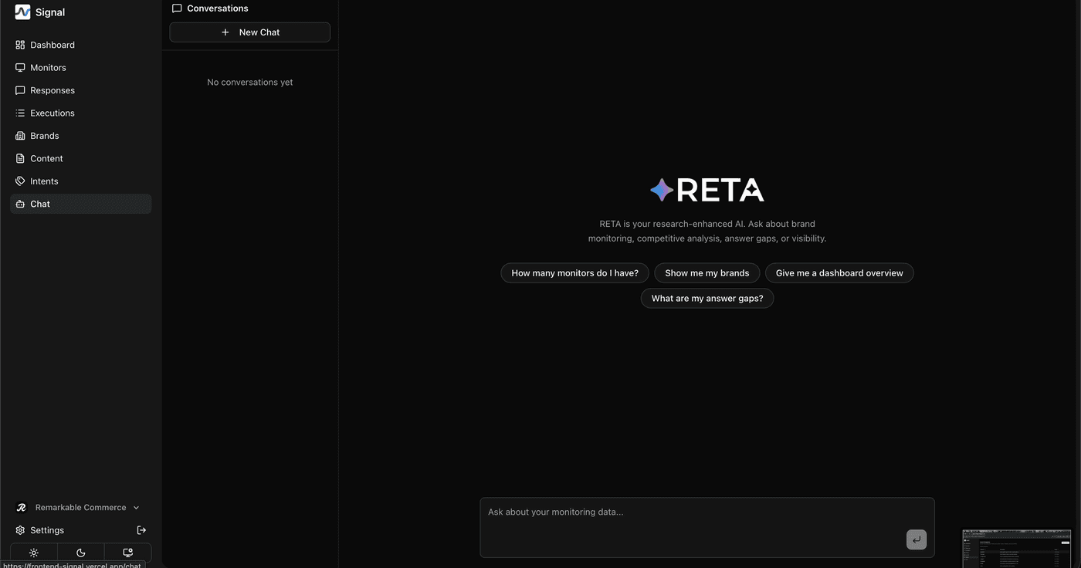
Task: Click the Responses speech bubble icon
Action: pyautogui.click(x=20, y=90)
